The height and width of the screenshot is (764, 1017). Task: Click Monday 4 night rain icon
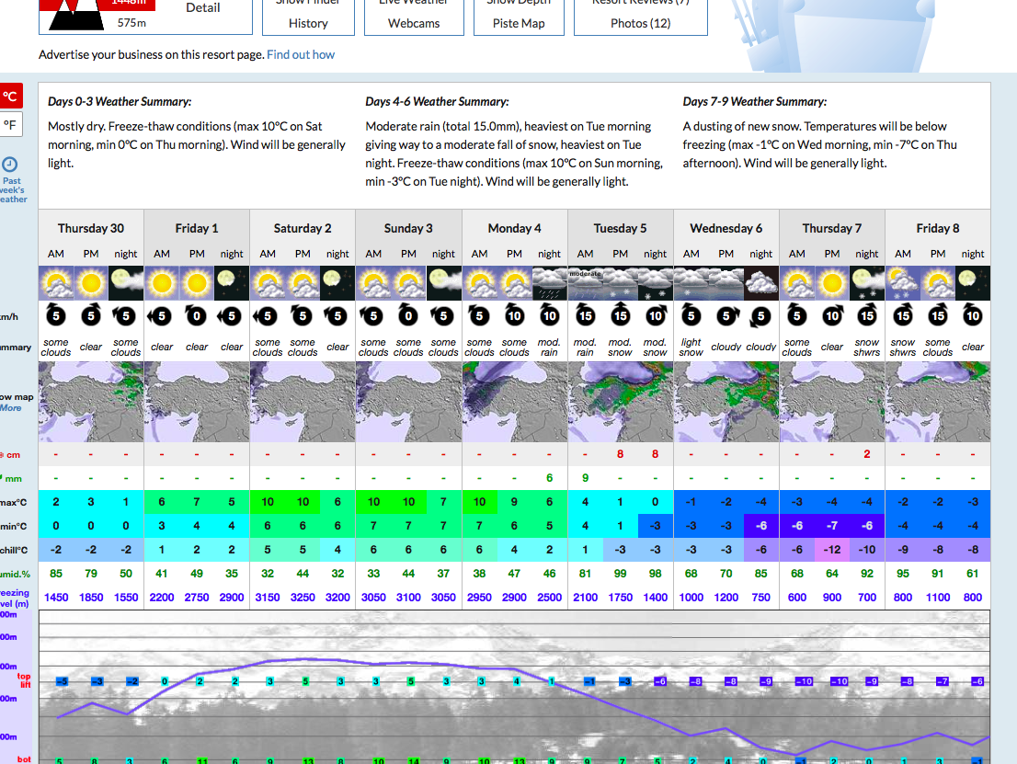click(x=549, y=283)
